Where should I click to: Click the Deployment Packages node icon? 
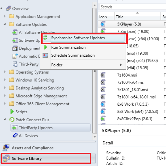tap(15, 48)
